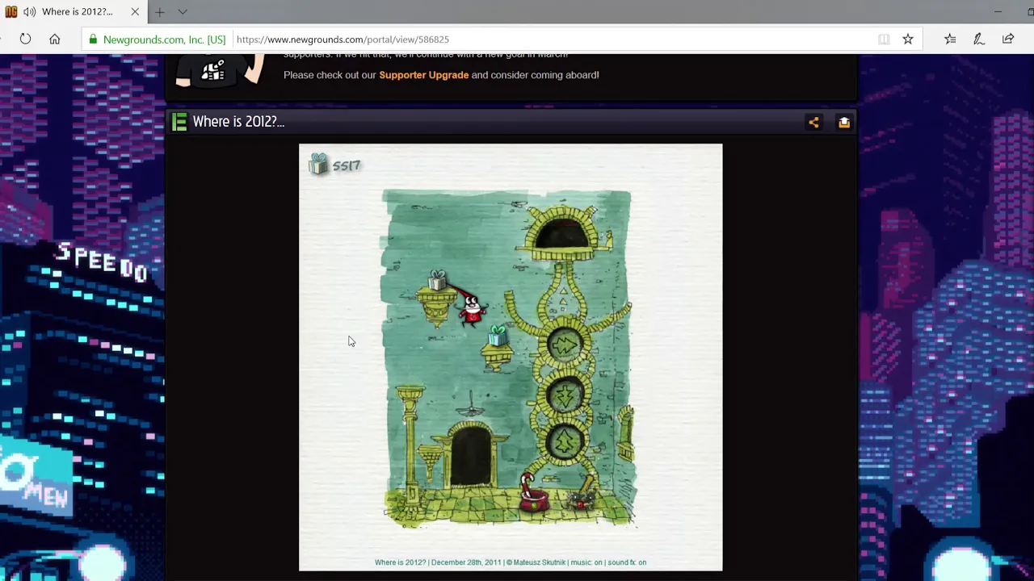This screenshot has width=1034, height=581.
Task: Select the Where is 2012 browser tab
Action: pyautogui.click(x=74, y=11)
